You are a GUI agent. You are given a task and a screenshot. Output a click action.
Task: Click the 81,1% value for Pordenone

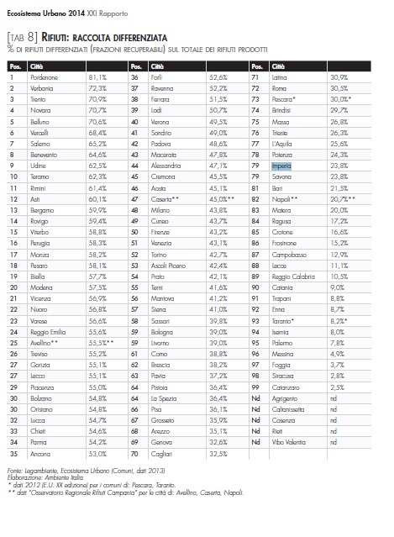[x=97, y=77]
